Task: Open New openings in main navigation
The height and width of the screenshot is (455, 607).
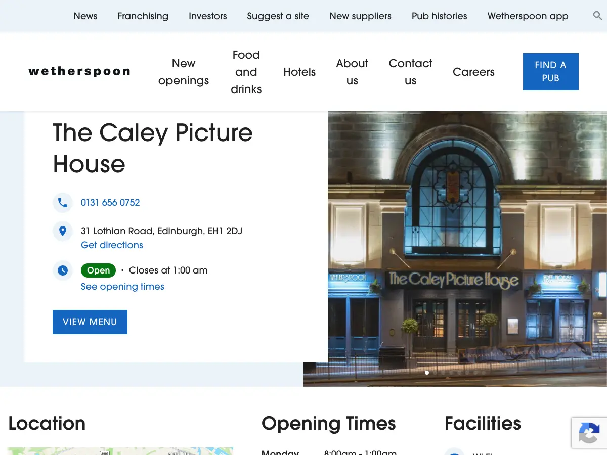Action: pyautogui.click(x=184, y=72)
